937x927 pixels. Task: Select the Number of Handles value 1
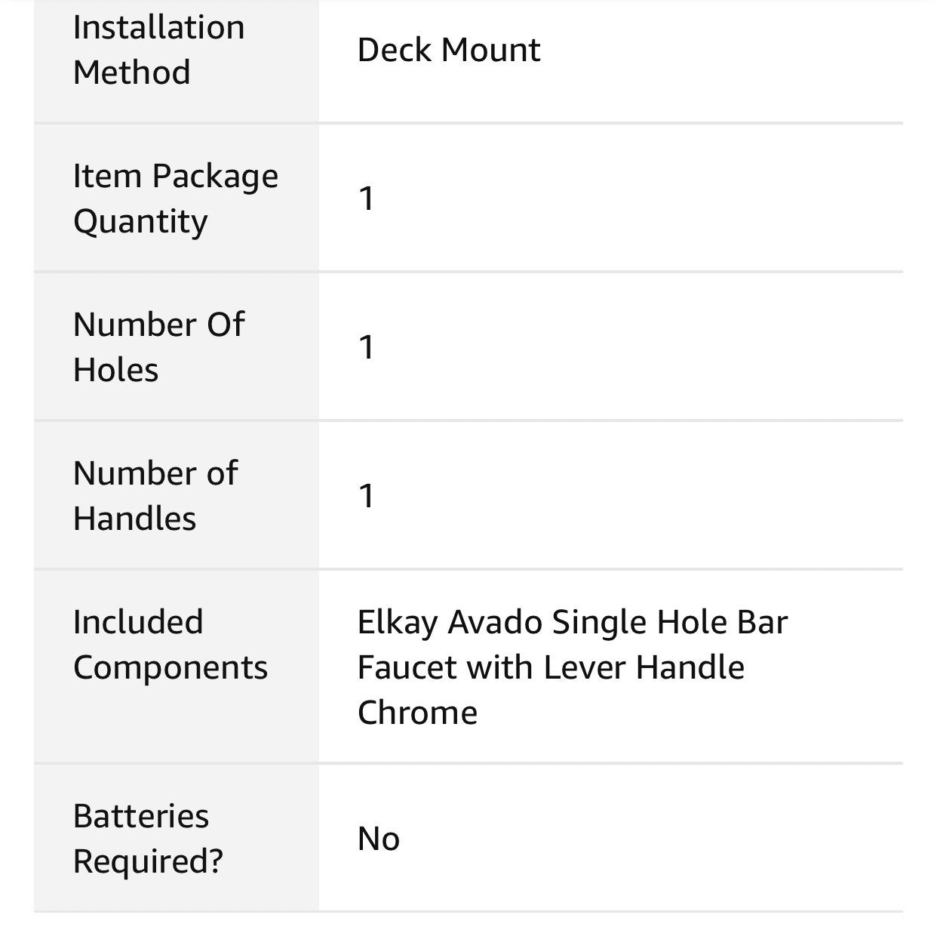[x=367, y=496]
